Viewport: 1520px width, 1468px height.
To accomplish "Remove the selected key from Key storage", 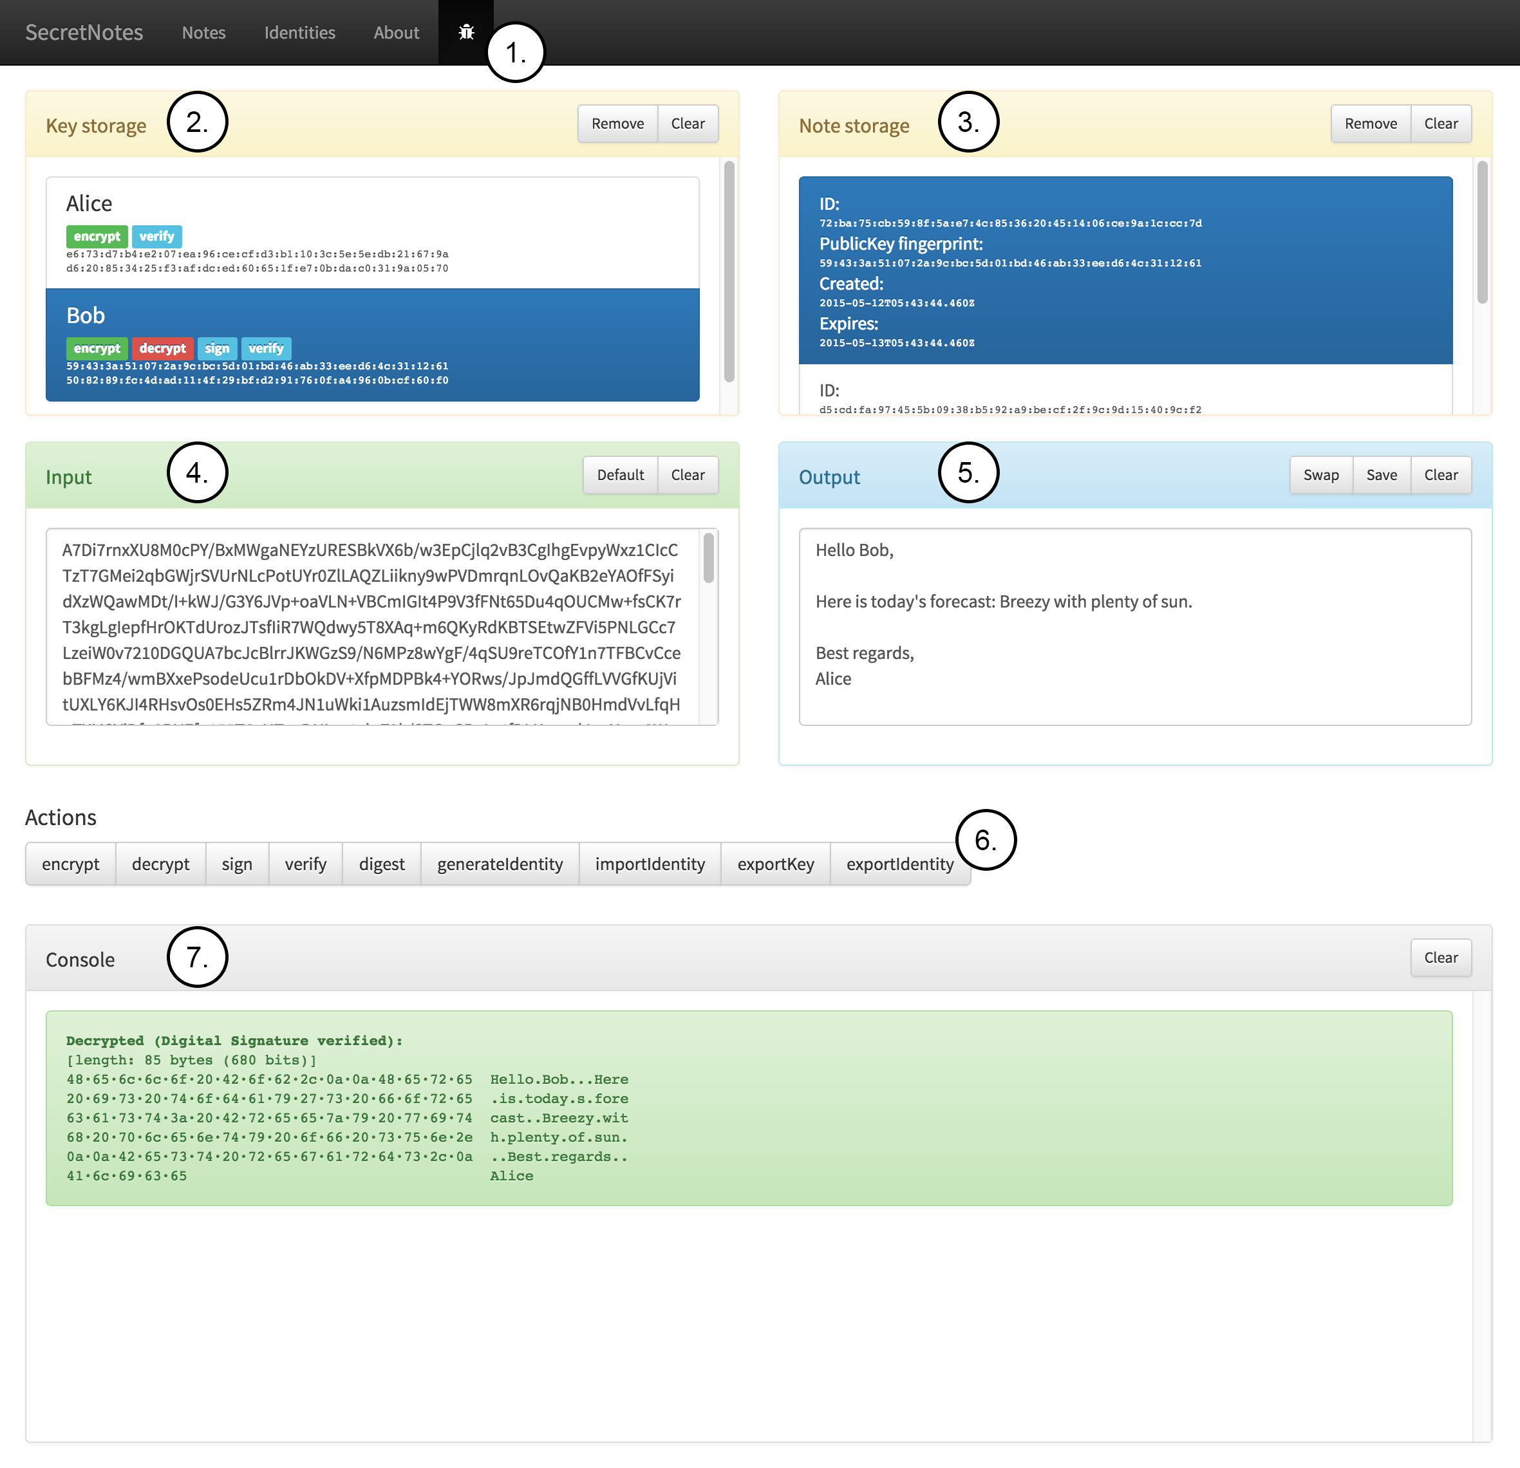I will tap(617, 124).
